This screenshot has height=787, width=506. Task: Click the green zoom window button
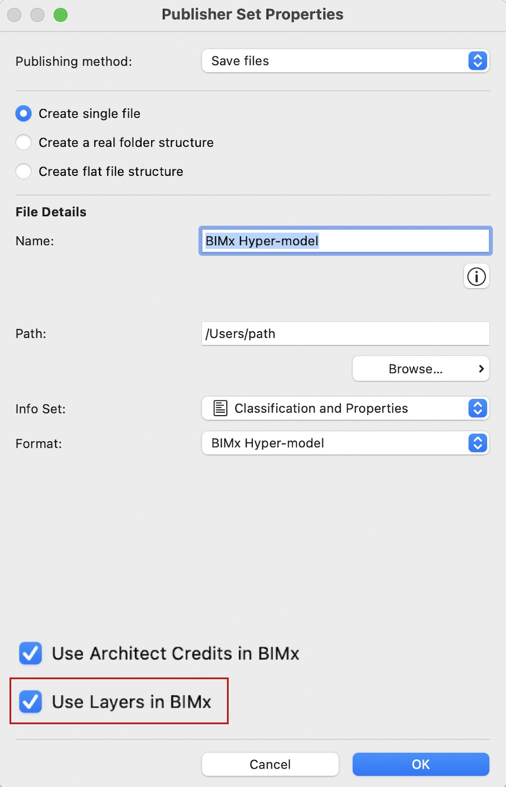click(x=60, y=15)
